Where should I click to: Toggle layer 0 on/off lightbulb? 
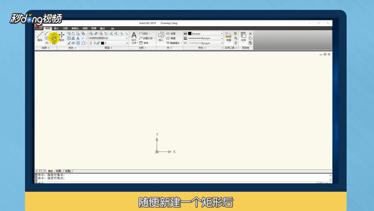91,43
